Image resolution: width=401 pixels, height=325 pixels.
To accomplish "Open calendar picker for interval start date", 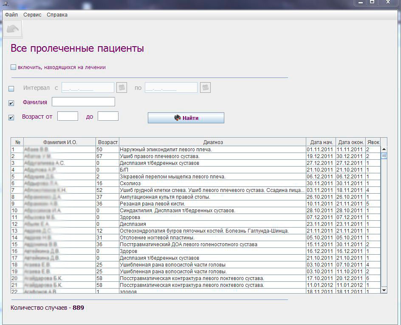I will pyautogui.click(x=122, y=88).
